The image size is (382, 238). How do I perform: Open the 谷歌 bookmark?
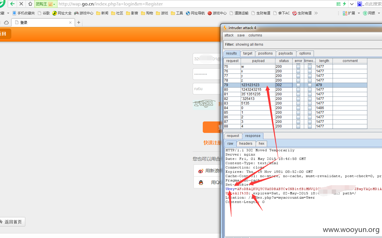[44, 13]
